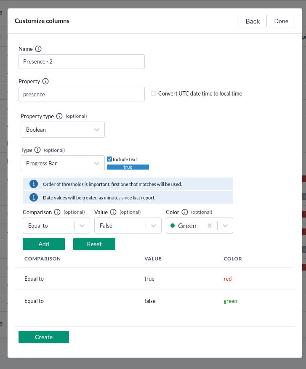Click the Reset button
Viewport: 306px width, 369px height.
tap(94, 244)
